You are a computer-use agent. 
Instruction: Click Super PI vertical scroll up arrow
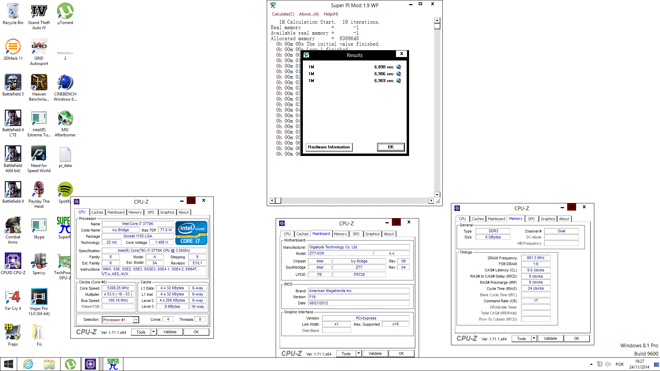coord(437,21)
